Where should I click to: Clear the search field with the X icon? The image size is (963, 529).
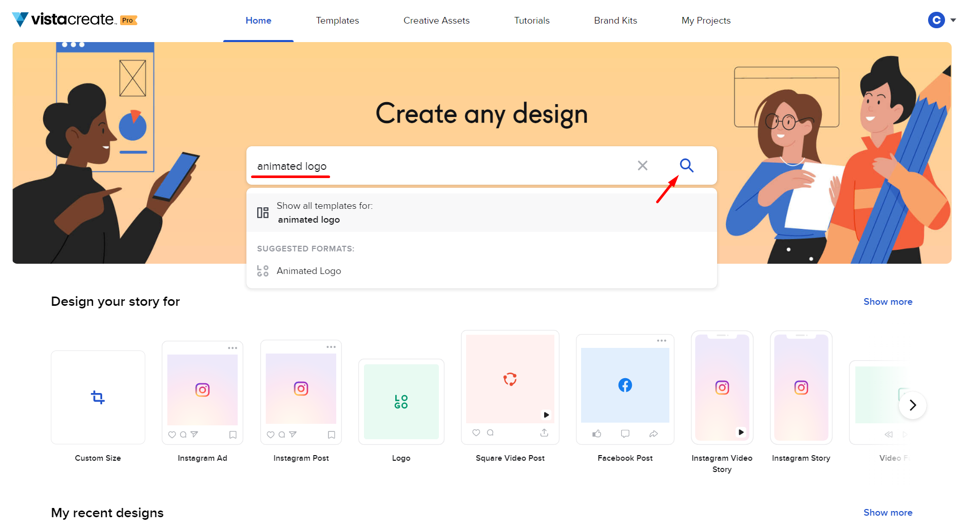click(642, 165)
